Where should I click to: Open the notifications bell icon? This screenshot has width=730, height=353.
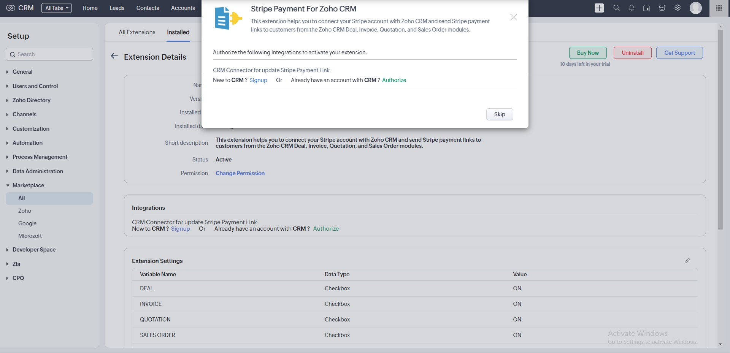pos(632,8)
